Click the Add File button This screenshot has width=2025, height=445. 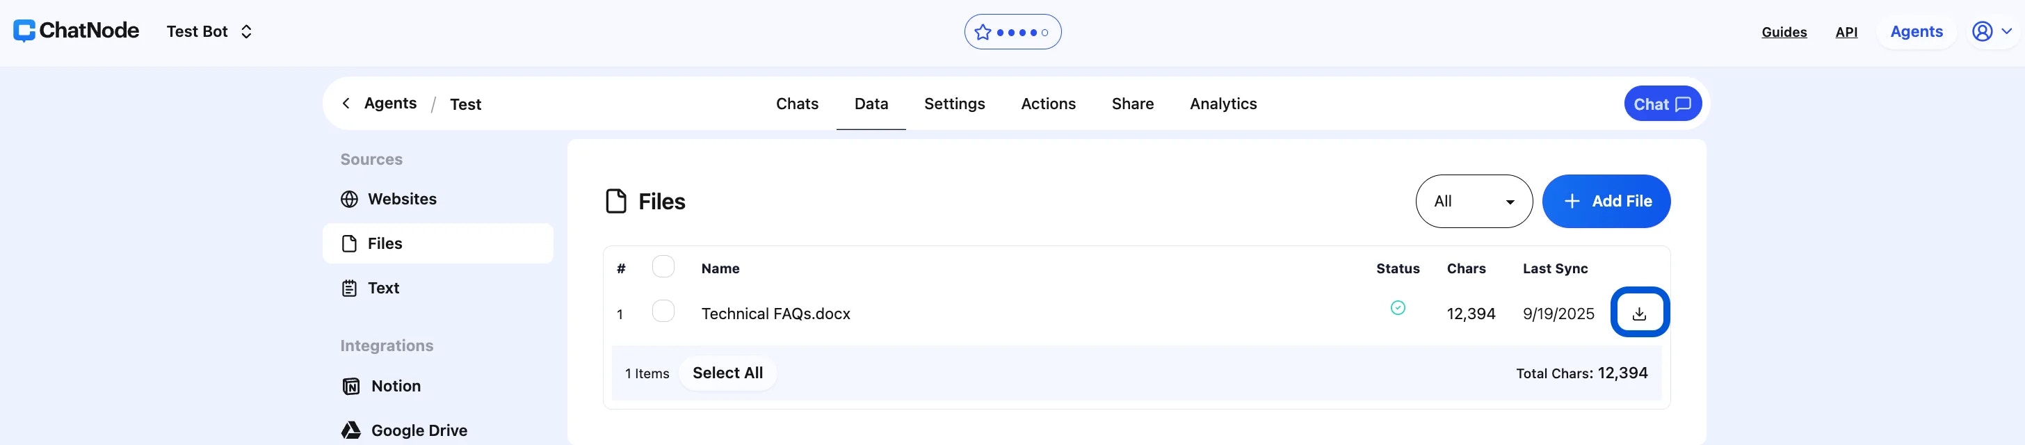[x=1605, y=201]
